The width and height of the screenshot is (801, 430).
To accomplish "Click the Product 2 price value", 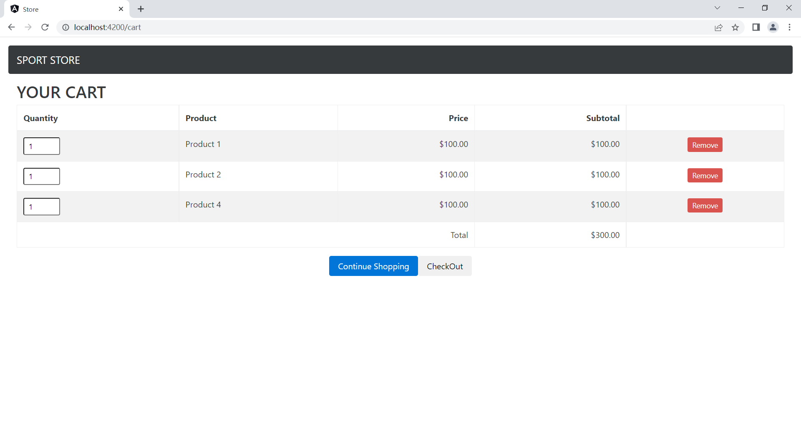I will (453, 175).
